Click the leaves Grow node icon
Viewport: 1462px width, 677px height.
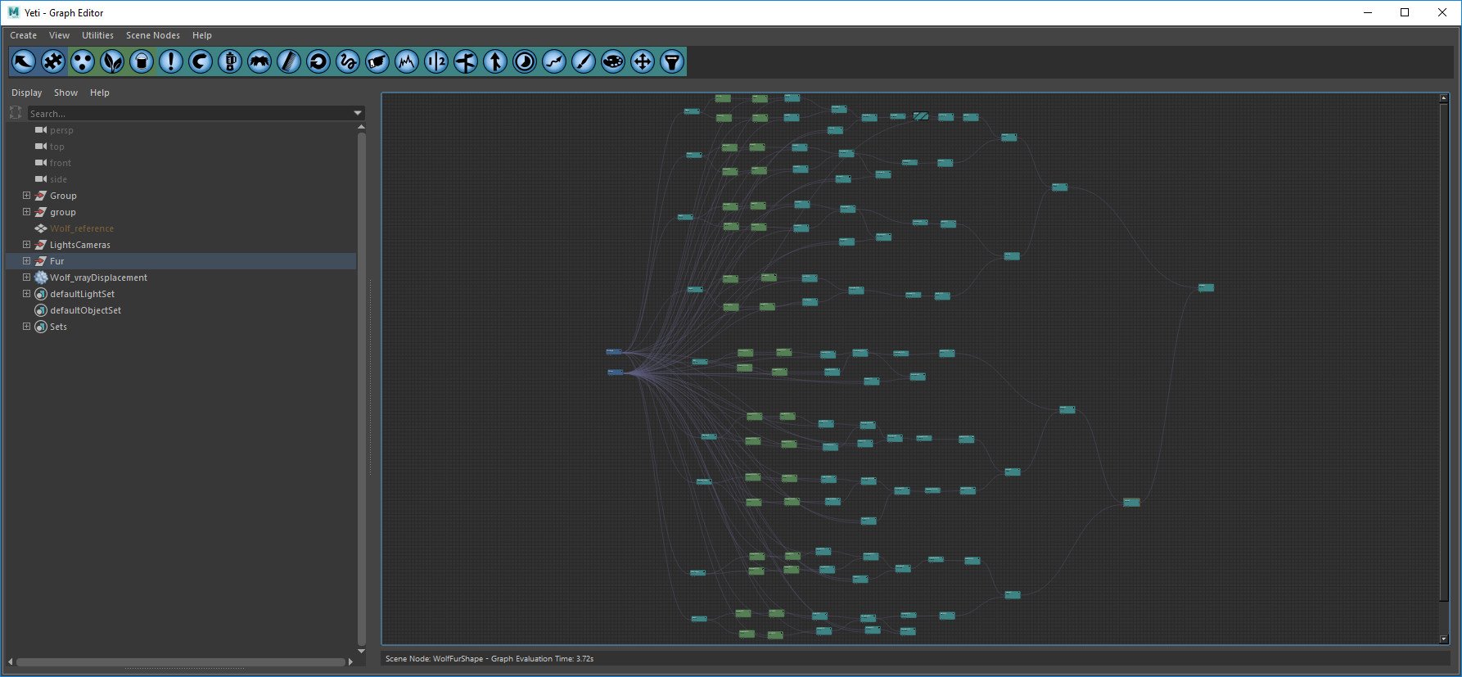(112, 61)
